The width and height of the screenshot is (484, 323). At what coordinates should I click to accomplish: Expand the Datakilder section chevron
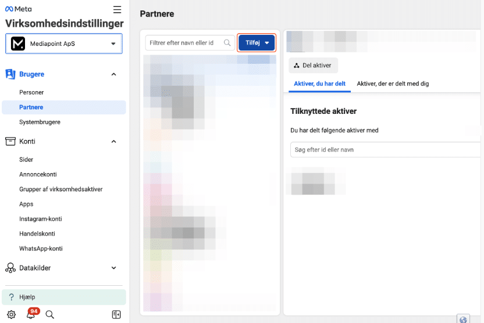point(113,268)
